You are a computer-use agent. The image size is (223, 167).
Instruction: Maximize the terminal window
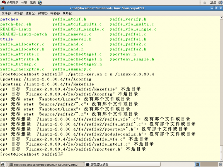[x=216, y=8]
